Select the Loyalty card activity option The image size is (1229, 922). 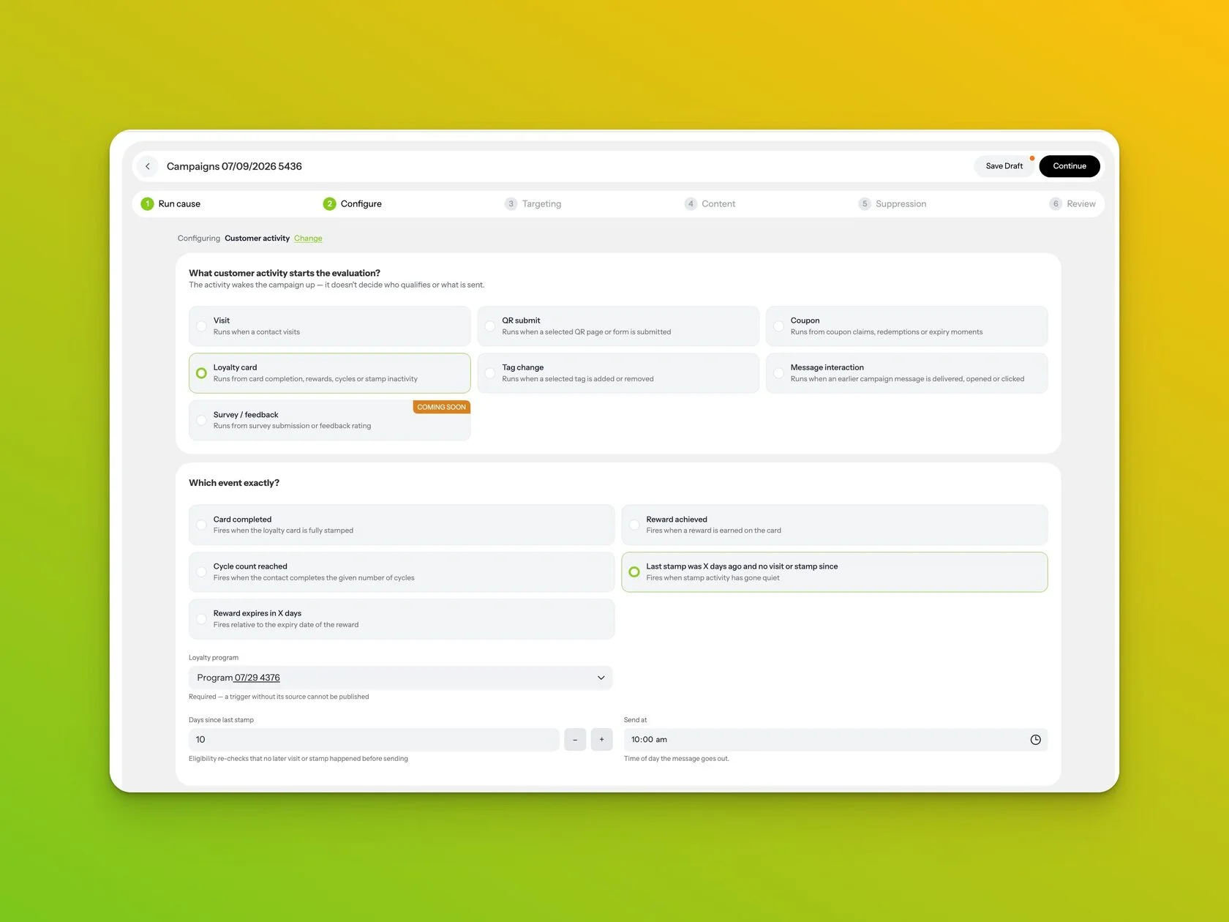tap(329, 373)
